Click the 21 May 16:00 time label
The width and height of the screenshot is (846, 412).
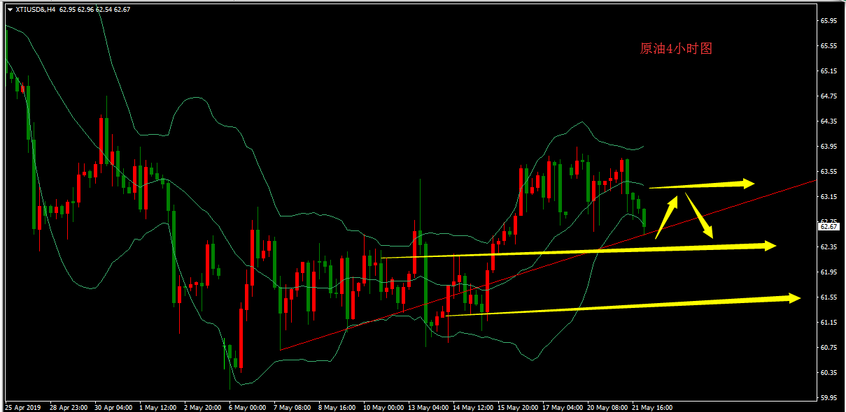652,407
